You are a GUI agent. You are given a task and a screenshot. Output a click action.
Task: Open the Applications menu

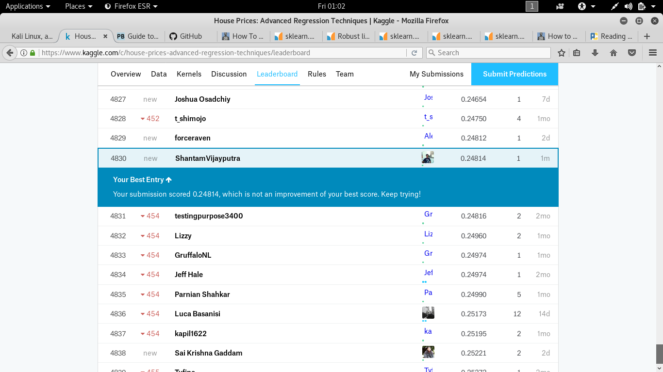(x=28, y=6)
